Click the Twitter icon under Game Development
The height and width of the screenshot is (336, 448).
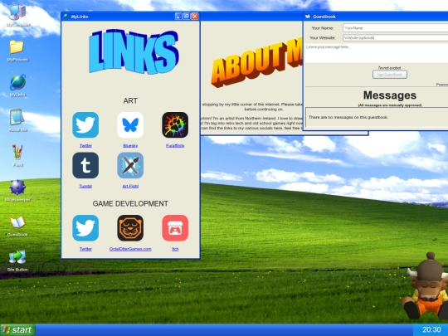click(85, 228)
